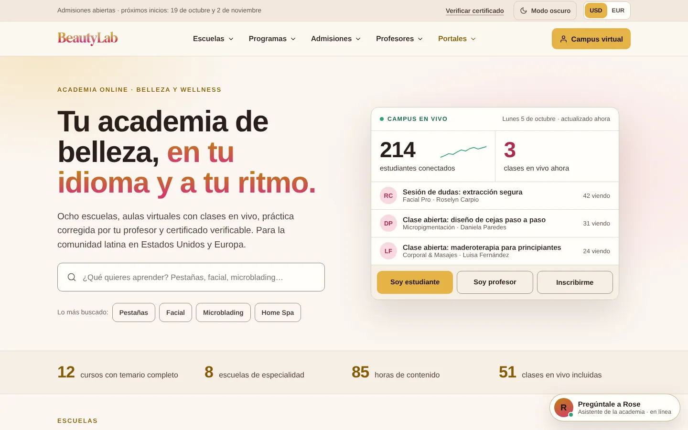
Task: Expand the Escuelas dropdown menu
Action: click(x=213, y=39)
